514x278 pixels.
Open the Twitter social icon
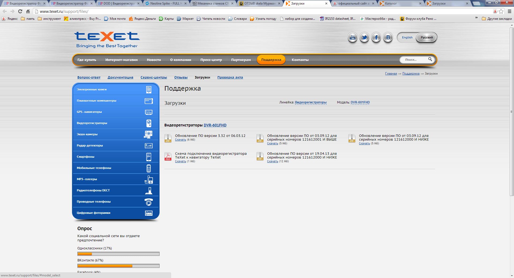pyautogui.click(x=364, y=37)
